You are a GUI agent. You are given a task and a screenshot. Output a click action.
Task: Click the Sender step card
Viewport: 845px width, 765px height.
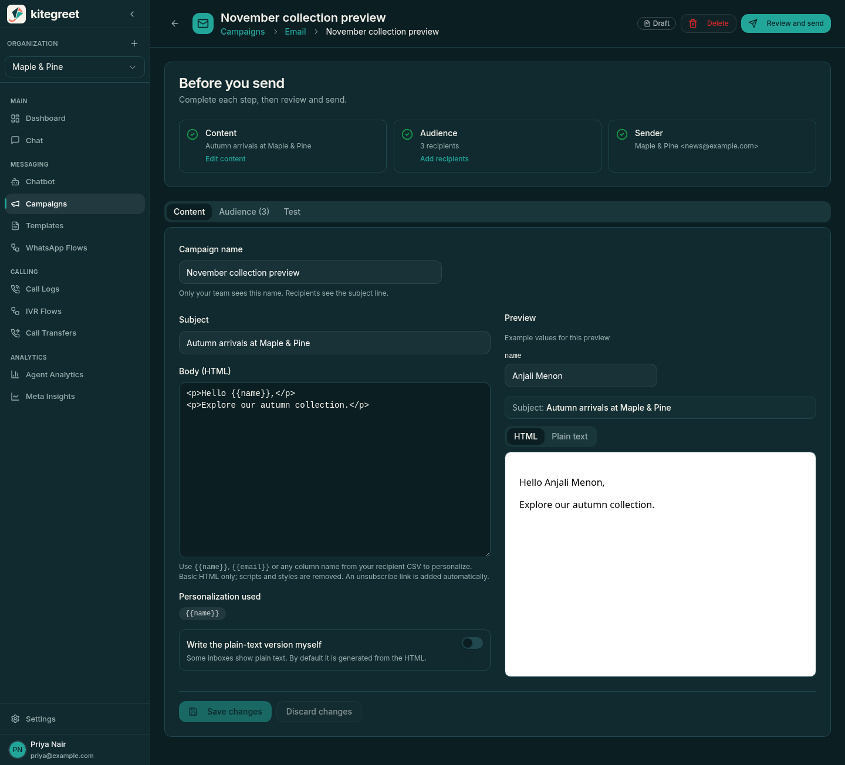pos(712,146)
